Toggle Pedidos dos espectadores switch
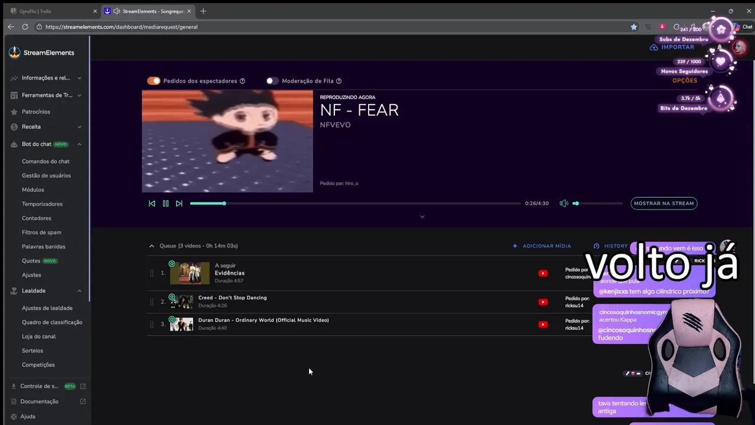The height and width of the screenshot is (425, 755). 154,81
